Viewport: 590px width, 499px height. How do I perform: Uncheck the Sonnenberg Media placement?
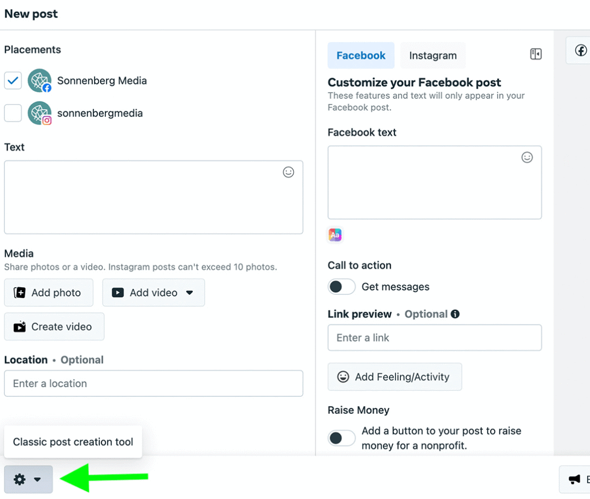pos(13,80)
